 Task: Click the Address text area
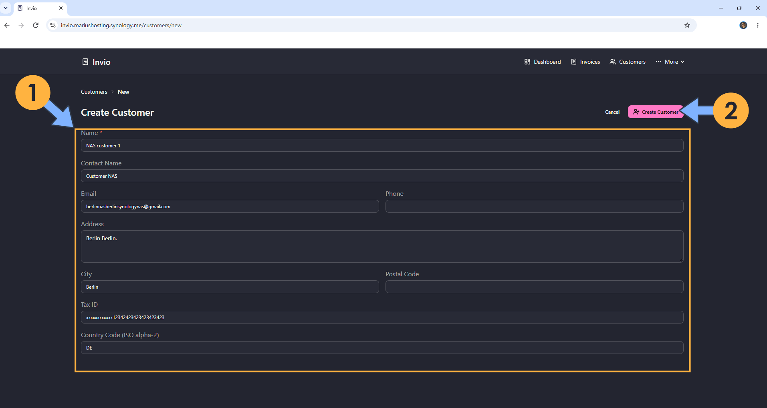coord(382,246)
